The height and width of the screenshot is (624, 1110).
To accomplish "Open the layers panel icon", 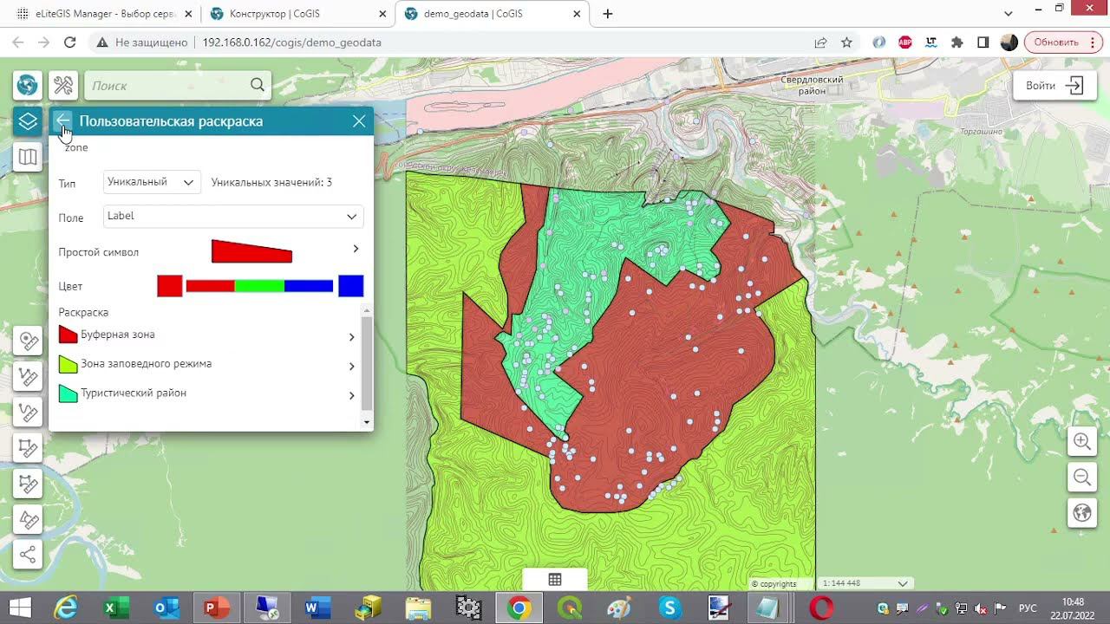I will (x=28, y=121).
